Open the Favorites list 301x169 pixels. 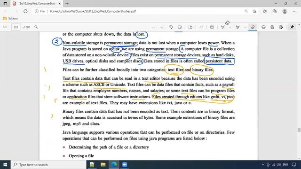click(265, 11)
